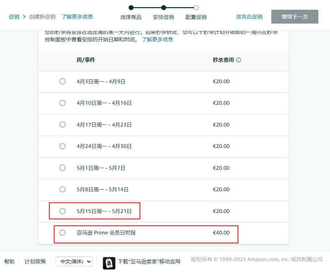This screenshot has width=330, height=276.
Task: Open 了解更多信息 link in the description text
Action: click(x=157, y=39)
